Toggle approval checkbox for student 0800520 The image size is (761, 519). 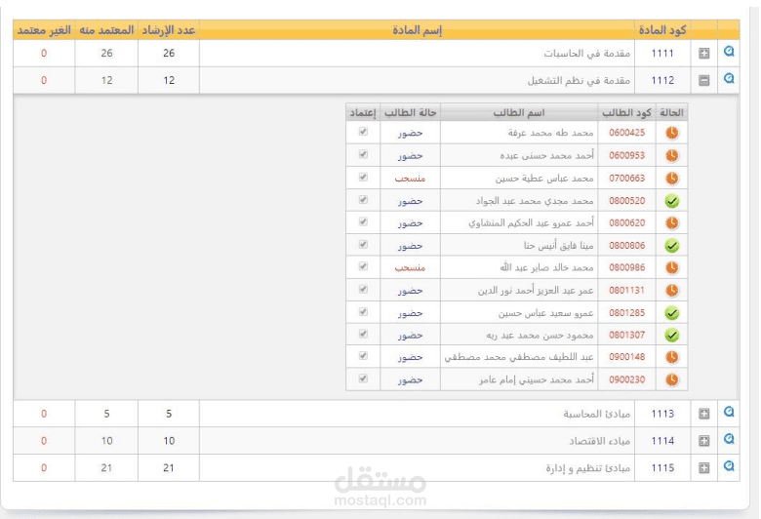[x=363, y=200]
